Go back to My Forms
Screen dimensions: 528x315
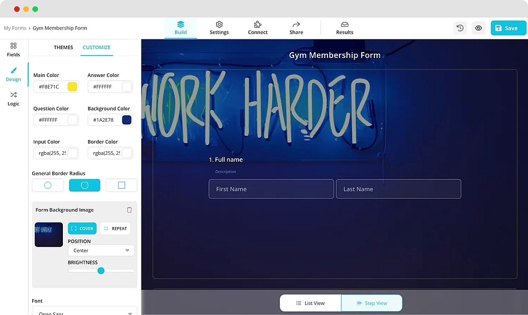[15, 28]
